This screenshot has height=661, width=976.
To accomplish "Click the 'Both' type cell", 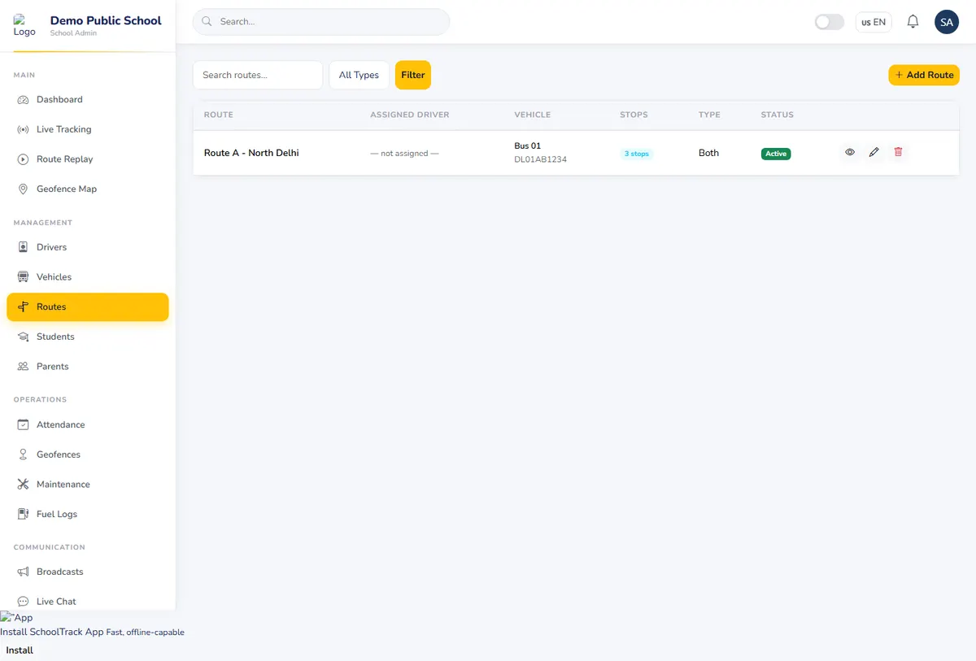I will pos(708,153).
